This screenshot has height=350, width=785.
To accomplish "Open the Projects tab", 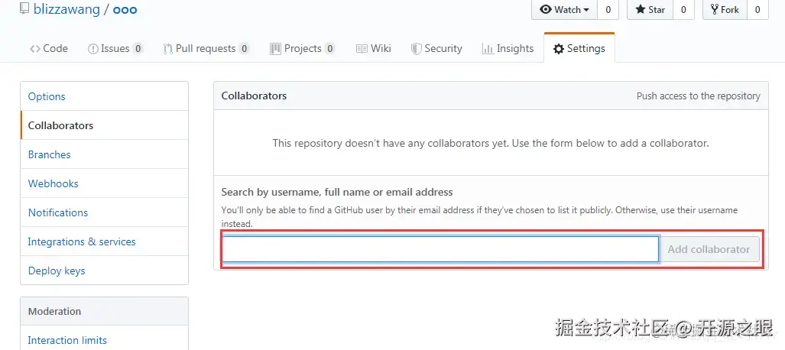I will pyautogui.click(x=302, y=49).
